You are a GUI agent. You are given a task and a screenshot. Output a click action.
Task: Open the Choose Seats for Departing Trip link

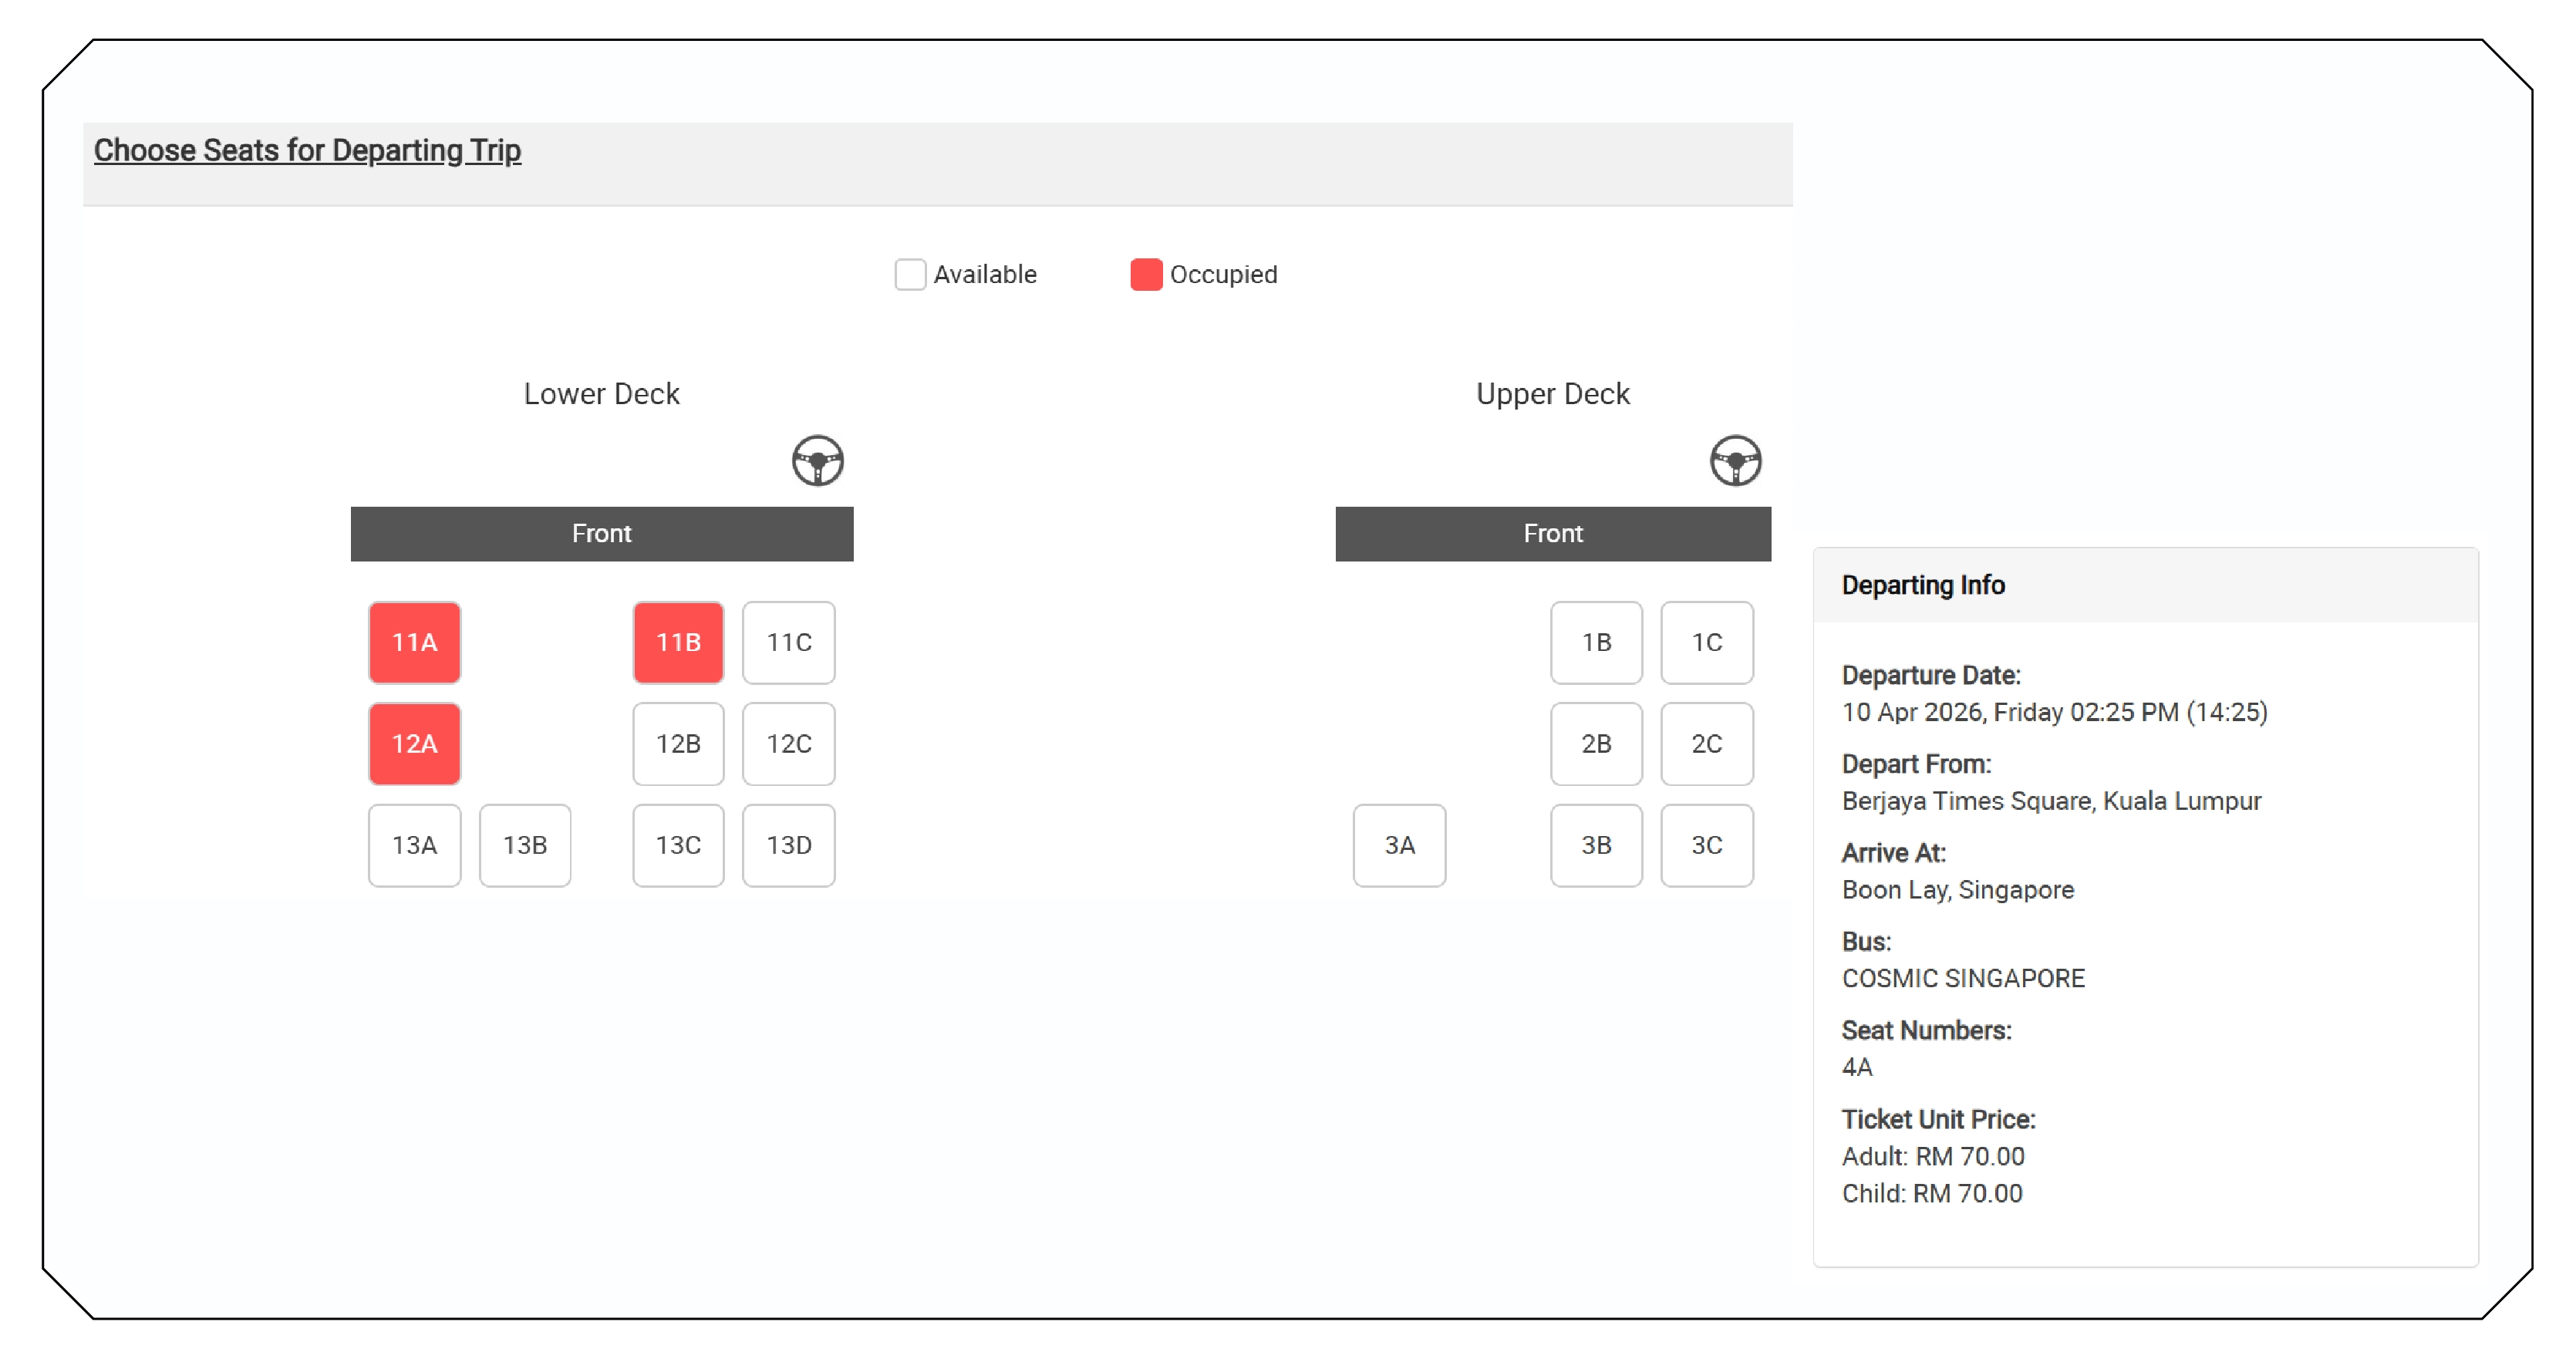tap(307, 150)
